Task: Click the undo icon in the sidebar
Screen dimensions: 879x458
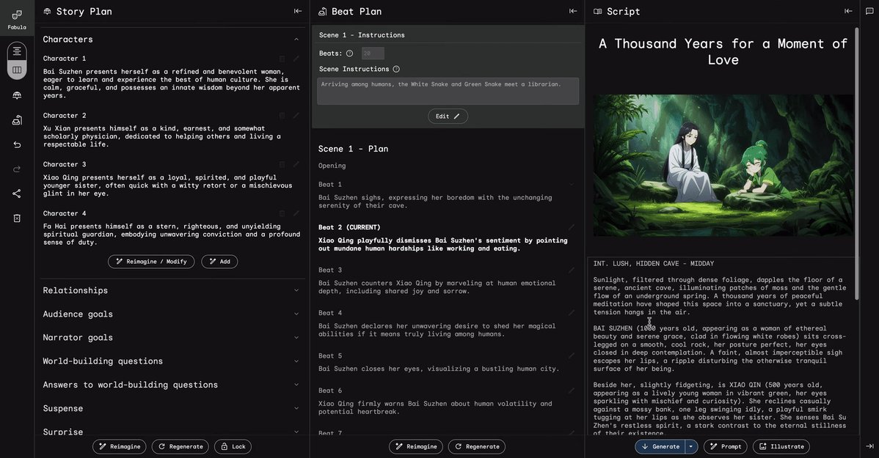Action: click(17, 144)
